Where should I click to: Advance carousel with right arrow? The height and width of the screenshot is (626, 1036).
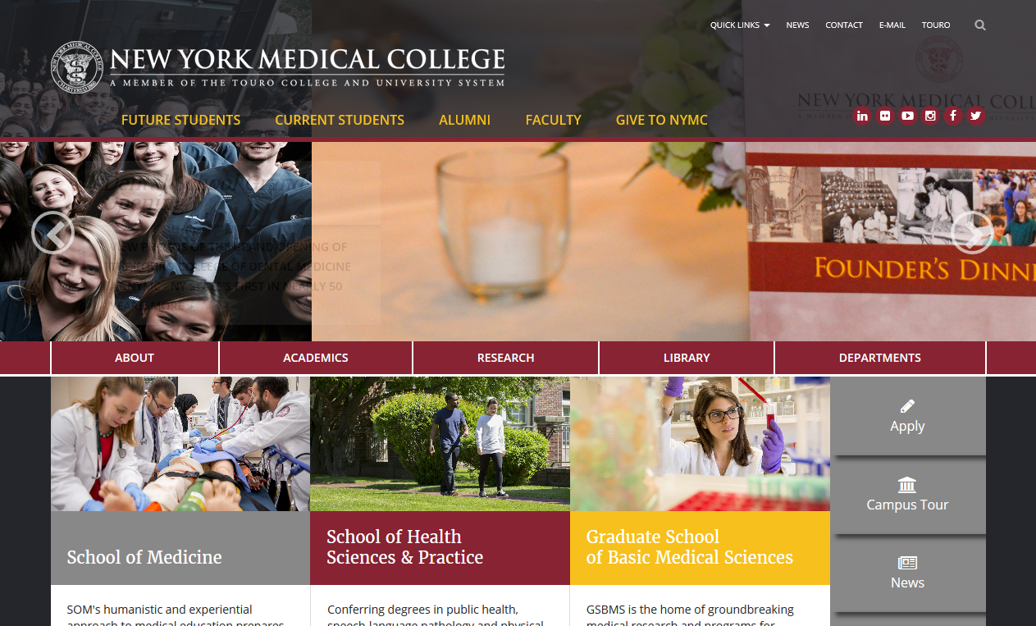[973, 233]
